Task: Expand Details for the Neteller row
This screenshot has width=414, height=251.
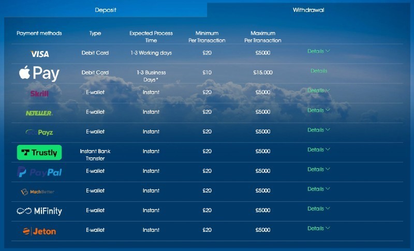Action: 319,110
